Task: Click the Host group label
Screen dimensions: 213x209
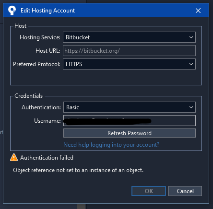Action: coord(20,26)
